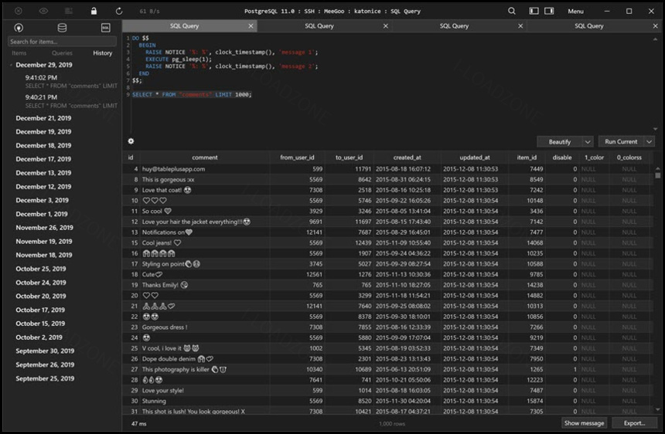Click the Run Current button
The width and height of the screenshot is (665, 434).
[x=621, y=142]
